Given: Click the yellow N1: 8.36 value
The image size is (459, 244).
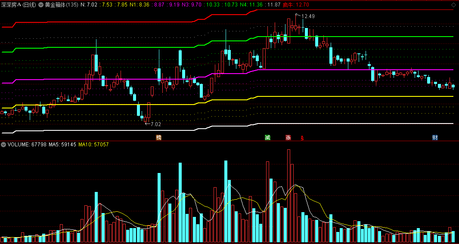Looking at the screenshot, I should coord(139,5).
